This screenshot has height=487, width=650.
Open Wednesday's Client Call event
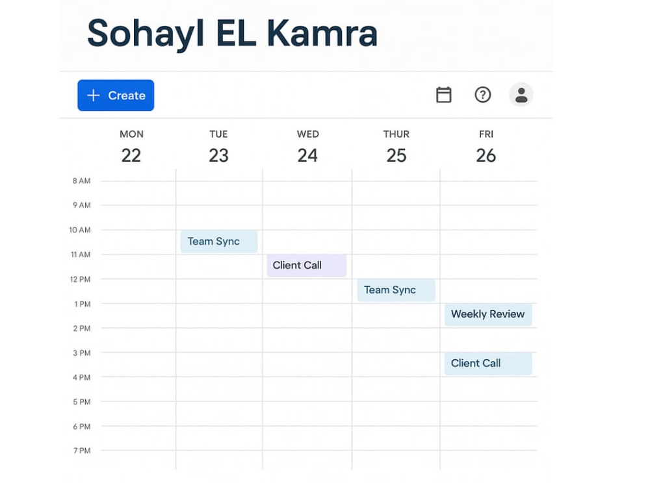click(x=307, y=266)
